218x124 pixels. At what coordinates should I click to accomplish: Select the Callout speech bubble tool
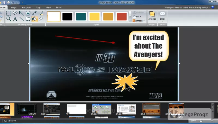pyautogui.click(x=15, y=13)
